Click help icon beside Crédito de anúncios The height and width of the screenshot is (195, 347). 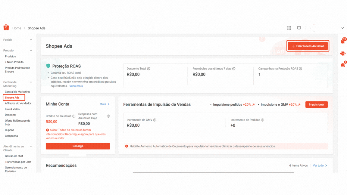point(74,116)
